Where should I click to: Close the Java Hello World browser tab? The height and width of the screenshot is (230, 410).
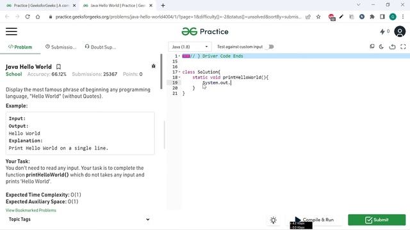pyautogui.click(x=151, y=6)
